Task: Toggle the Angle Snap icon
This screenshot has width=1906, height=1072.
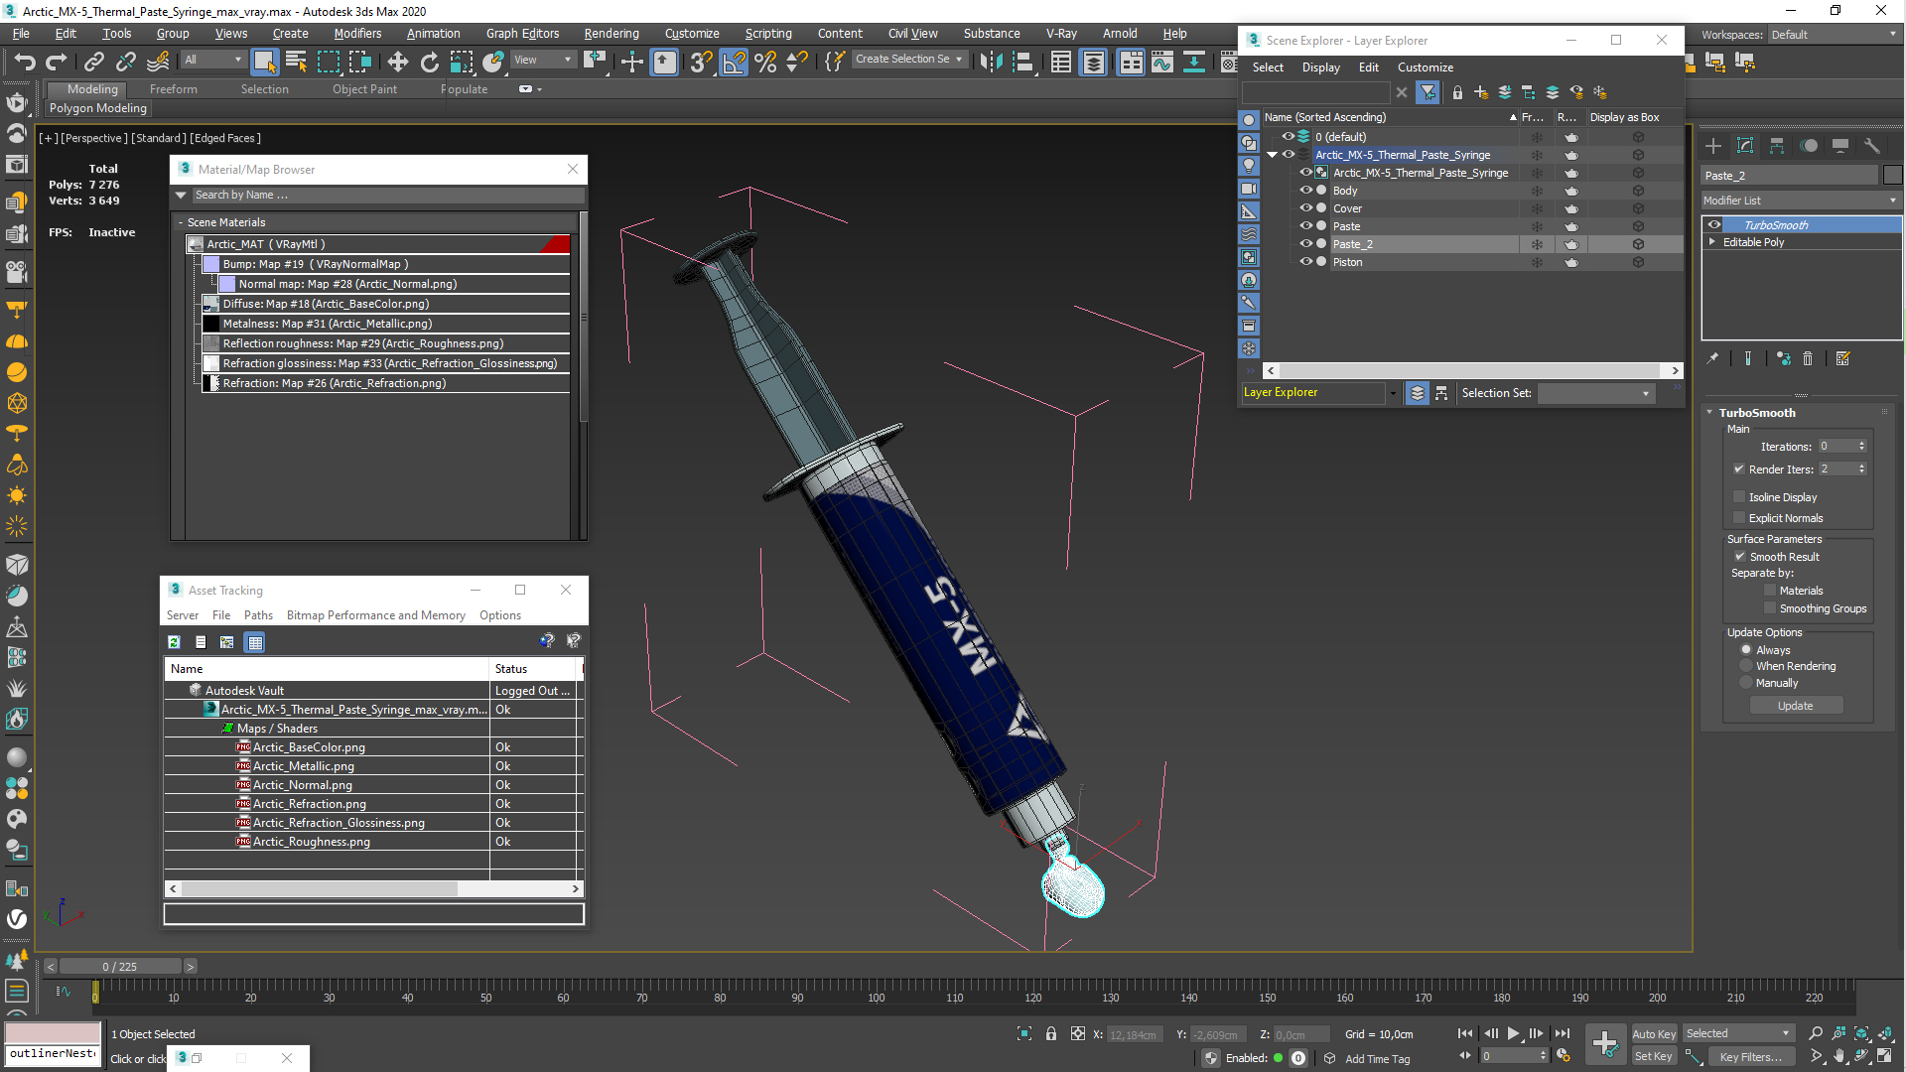Action: [733, 62]
